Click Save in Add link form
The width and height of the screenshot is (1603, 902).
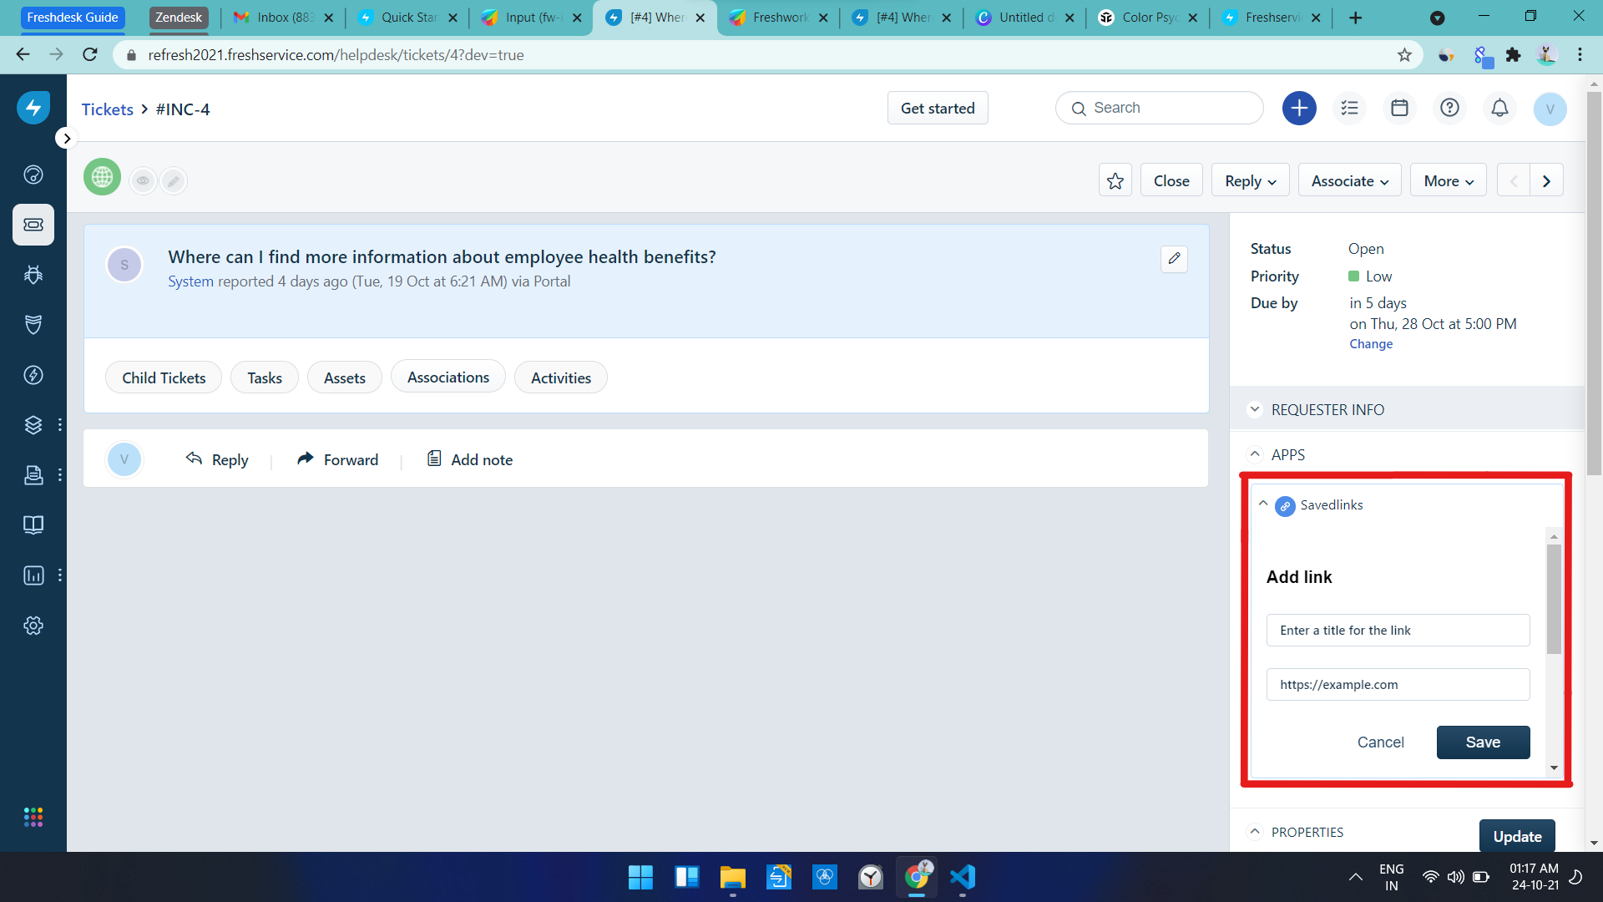[1483, 742]
